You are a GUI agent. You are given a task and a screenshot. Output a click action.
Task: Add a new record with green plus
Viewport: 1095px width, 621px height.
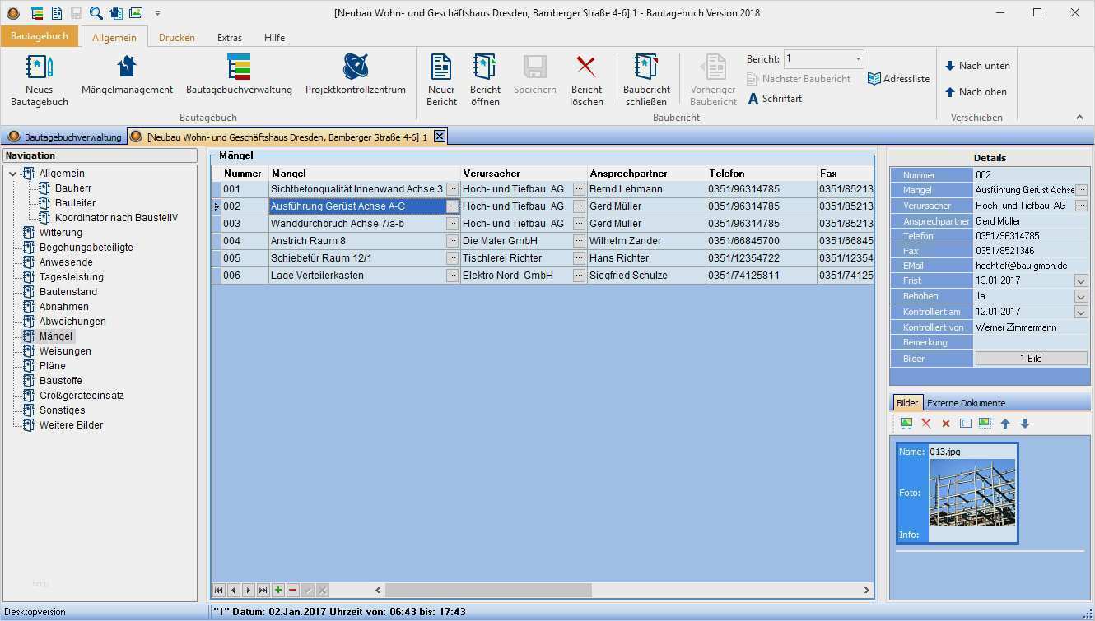[278, 590]
